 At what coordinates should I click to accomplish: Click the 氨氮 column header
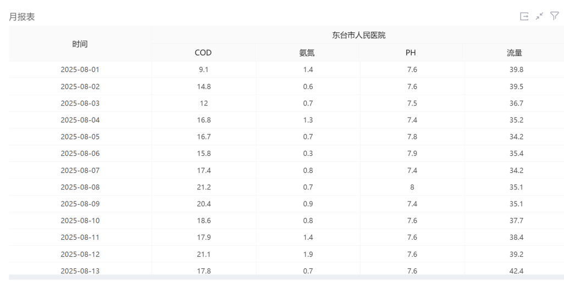[x=307, y=53]
